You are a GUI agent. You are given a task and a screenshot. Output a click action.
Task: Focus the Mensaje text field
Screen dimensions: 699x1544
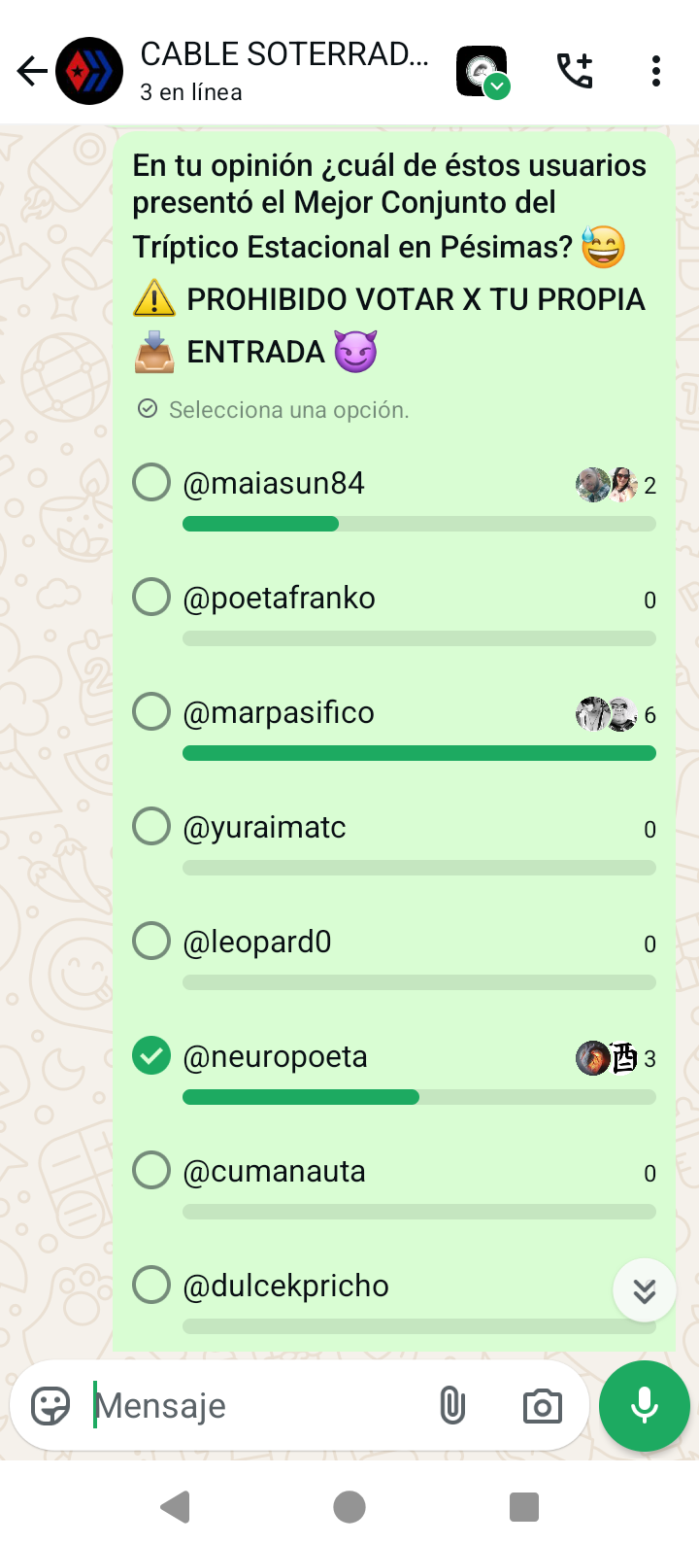pyautogui.click(x=257, y=1406)
